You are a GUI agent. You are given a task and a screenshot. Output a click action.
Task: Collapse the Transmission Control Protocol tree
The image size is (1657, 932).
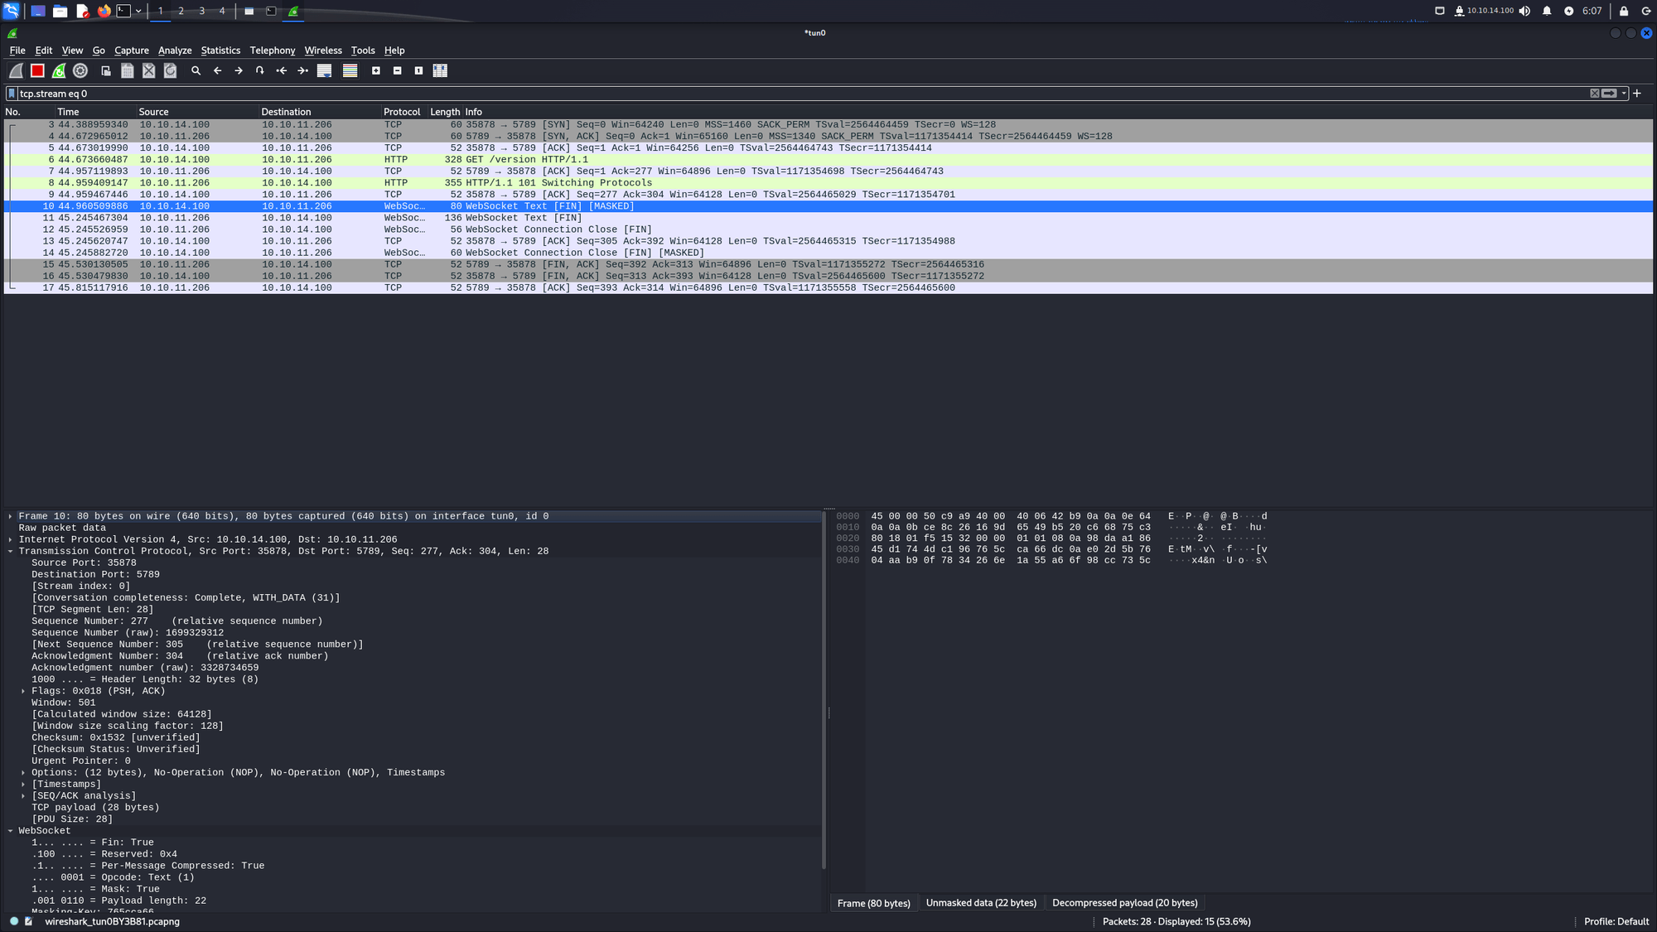pos(10,551)
